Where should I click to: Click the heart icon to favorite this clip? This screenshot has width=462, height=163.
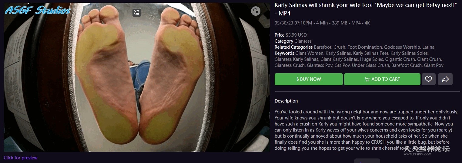point(428,79)
